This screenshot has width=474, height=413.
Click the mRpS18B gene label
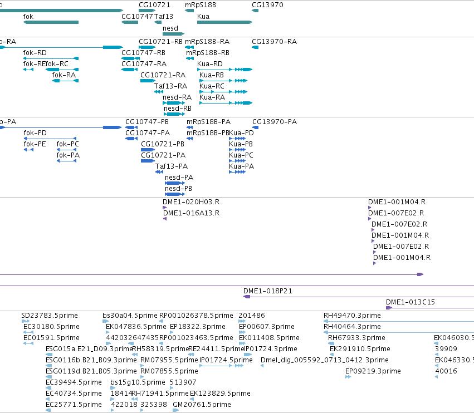point(201,5)
